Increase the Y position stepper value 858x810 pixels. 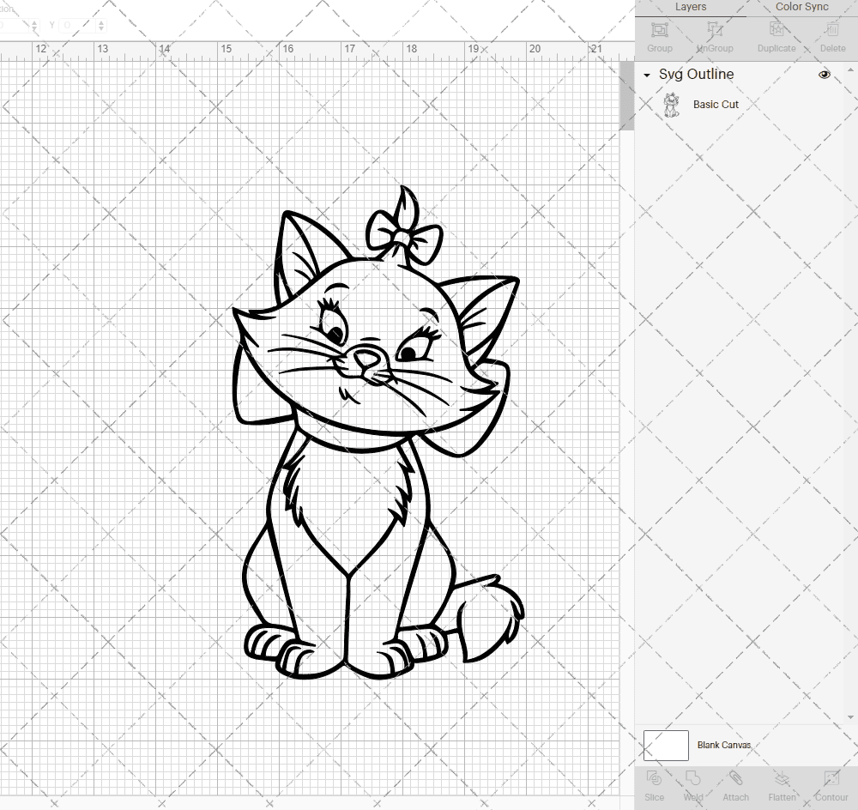point(101,21)
